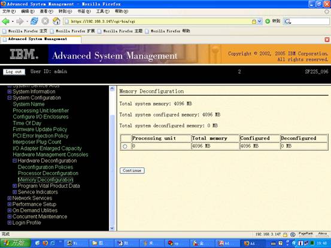Open Firmware Update Policy
This screenshot has width=331, height=248.
point(40,129)
